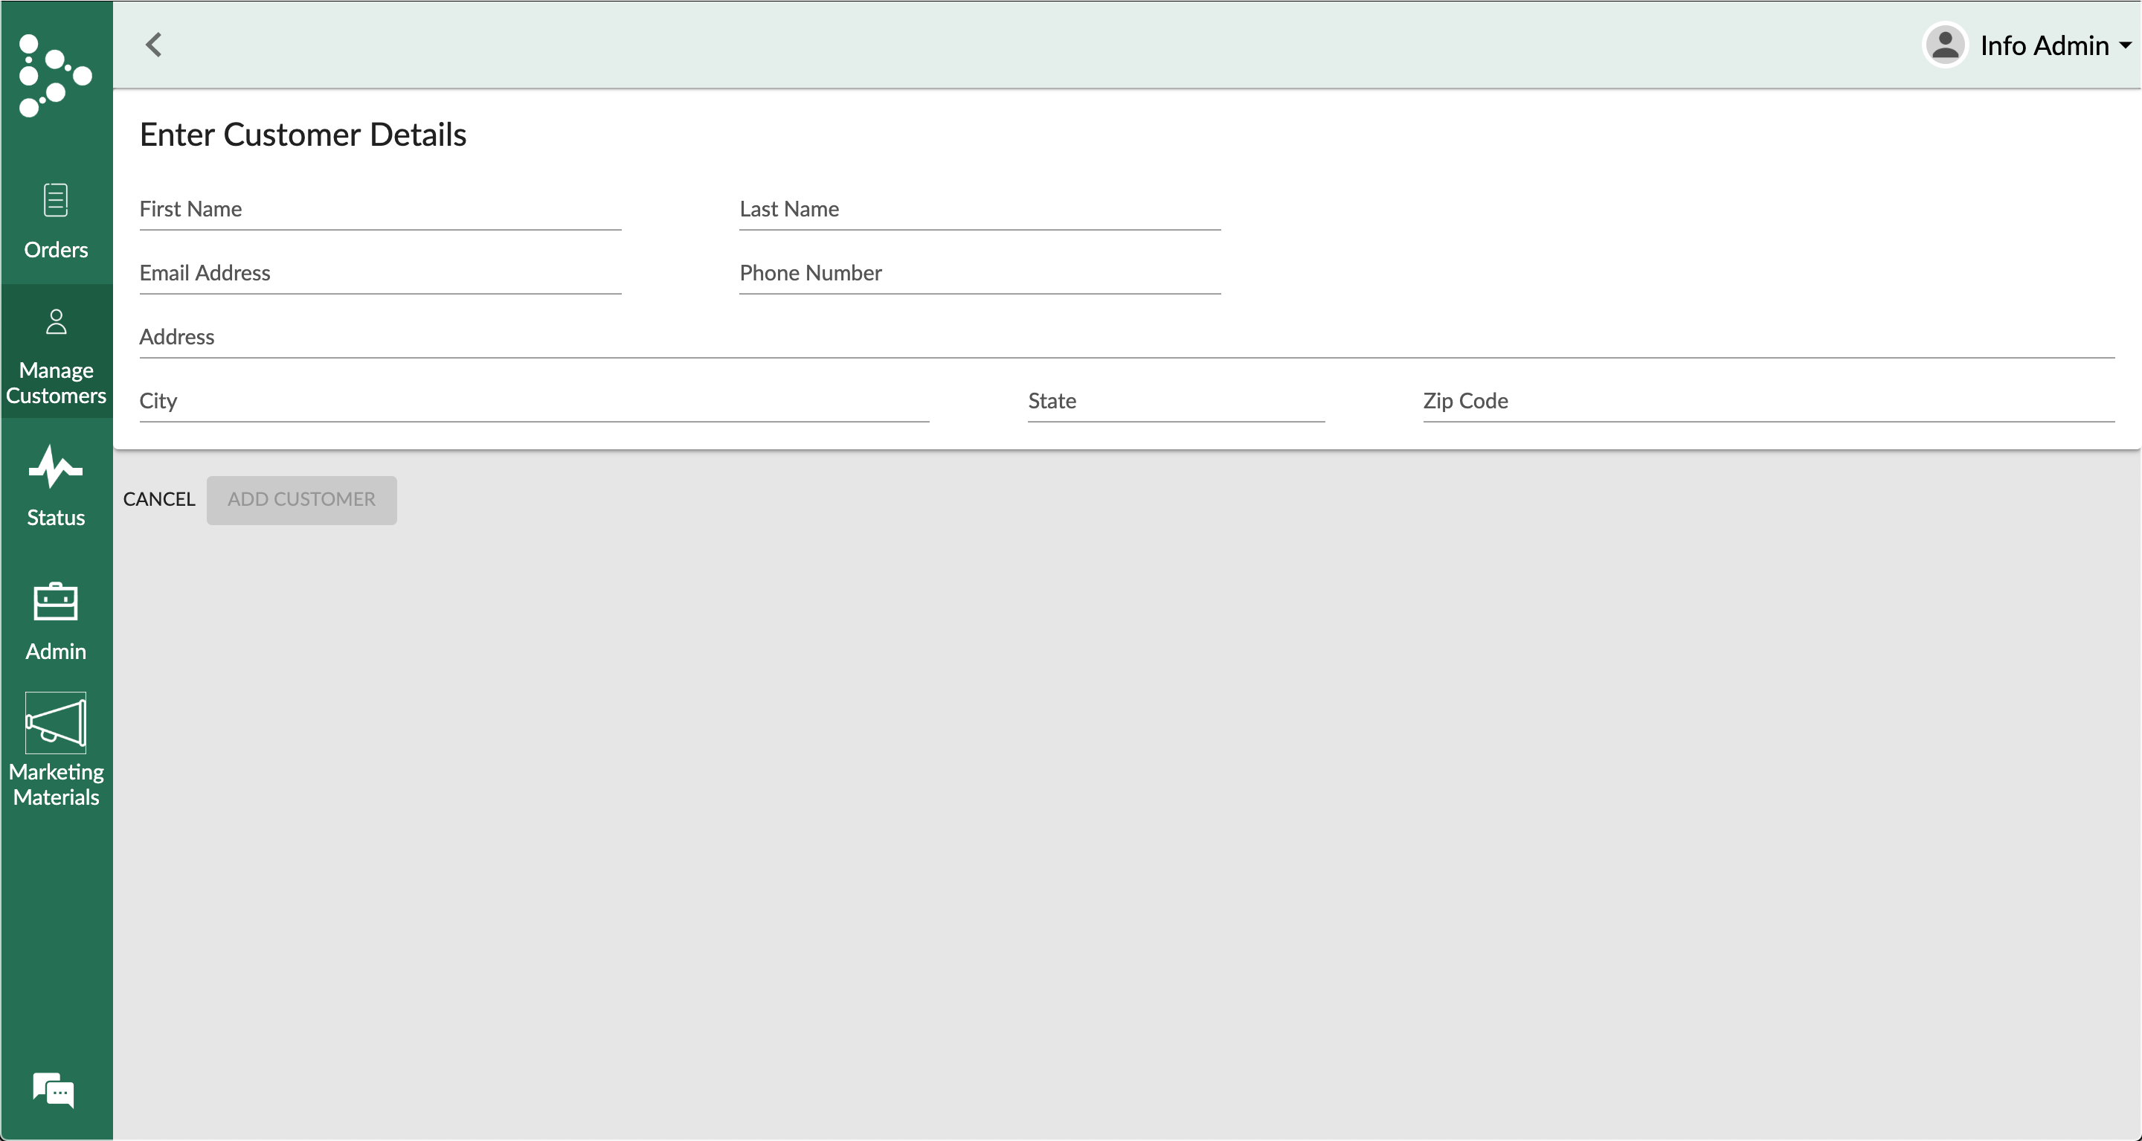Click into the Email Address field
The height and width of the screenshot is (1141, 2142).
[x=380, y=274]
